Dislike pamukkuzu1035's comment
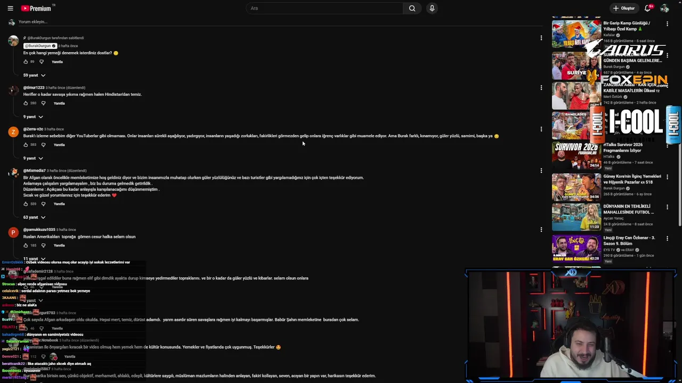 (x=44, y=245)
